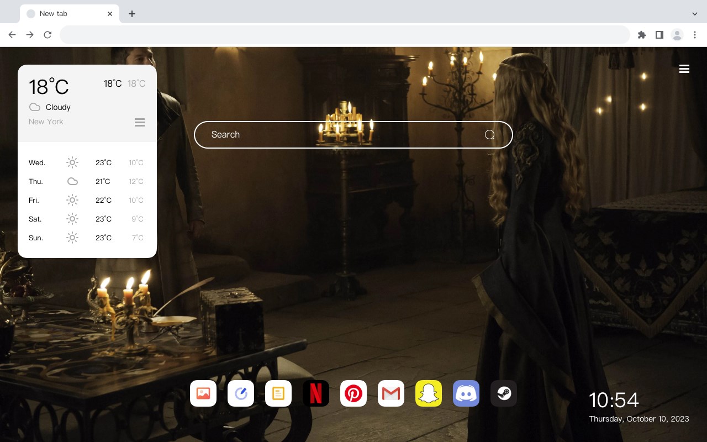The width and height of the screenshot is (707, 442).
Task: Focus the browser address bar
Action: tap(345, 35)
